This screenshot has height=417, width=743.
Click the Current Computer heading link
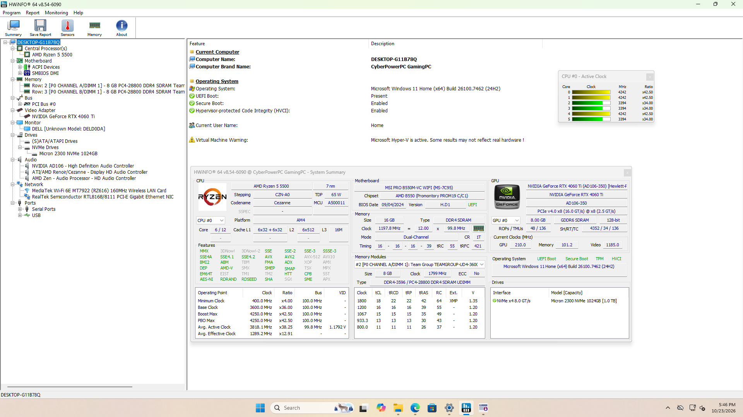tap(217, 52)
